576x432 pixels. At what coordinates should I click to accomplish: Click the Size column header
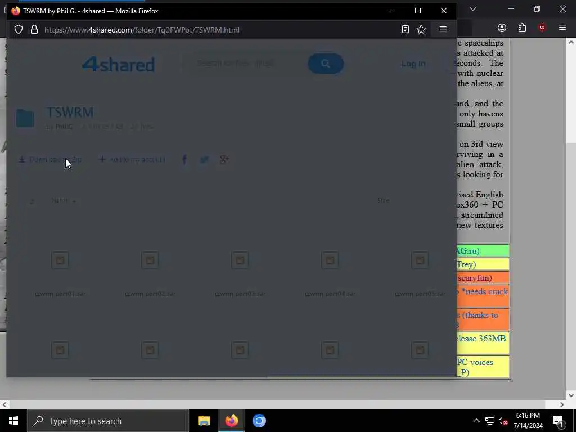384,201
